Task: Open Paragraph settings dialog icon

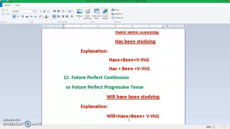Action: 72,16
